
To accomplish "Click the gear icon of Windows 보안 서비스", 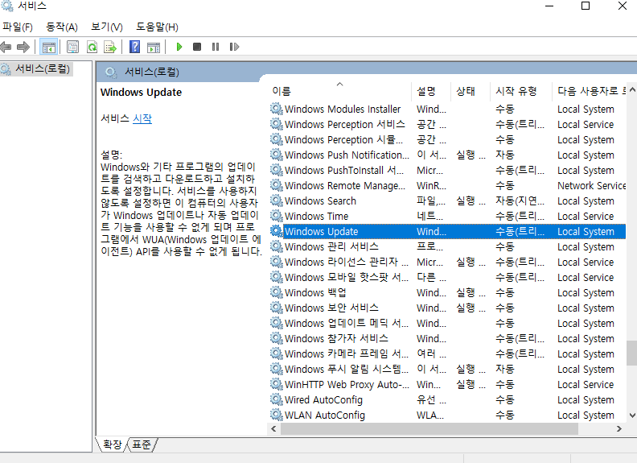I will tap(277, 308).
